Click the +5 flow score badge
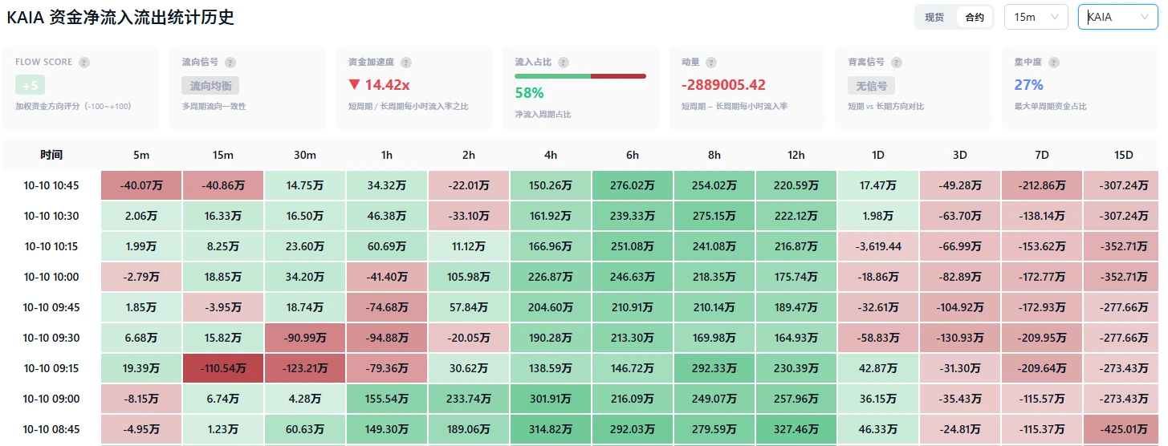Screen dimensions: 1168x446 tap(30, 85)
